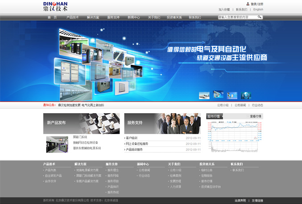Click the plus icon beside 查看行情
Screen dimensions: 302x204
[248, 116]
